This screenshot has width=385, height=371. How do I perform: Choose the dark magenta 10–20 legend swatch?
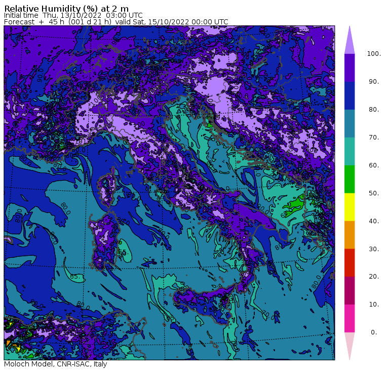[x=350, y=291]
